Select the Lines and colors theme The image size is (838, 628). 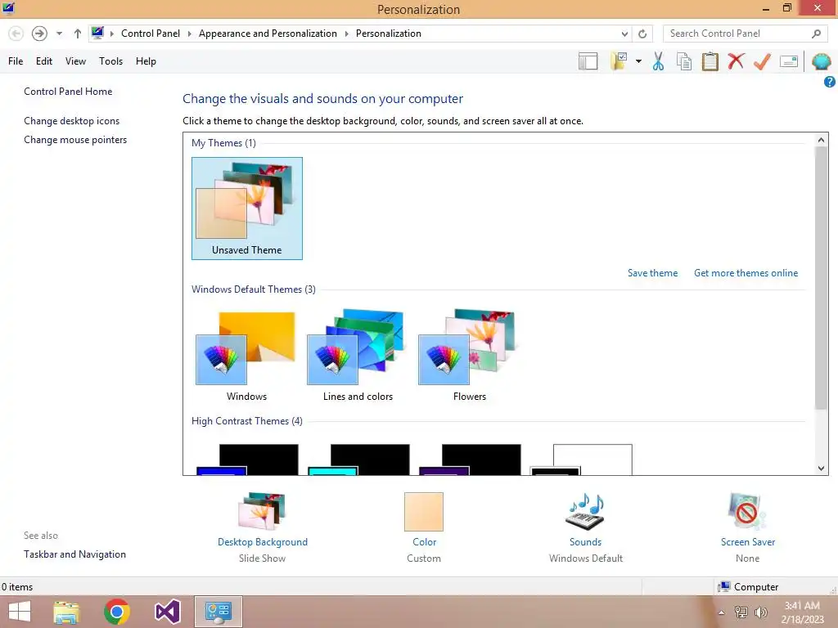pos(358,357)
